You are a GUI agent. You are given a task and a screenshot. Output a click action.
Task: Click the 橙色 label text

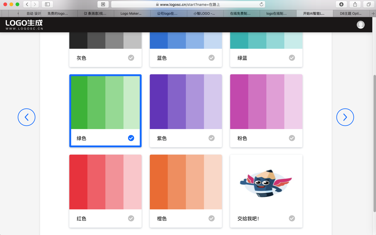coord(162,219)
